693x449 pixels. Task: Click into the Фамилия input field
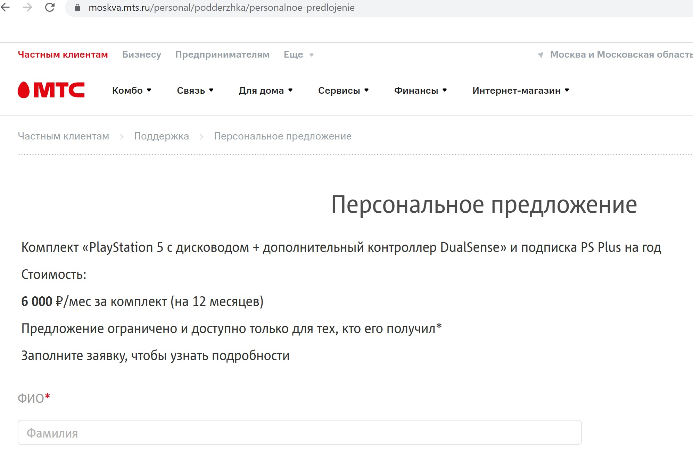point(300,432)
